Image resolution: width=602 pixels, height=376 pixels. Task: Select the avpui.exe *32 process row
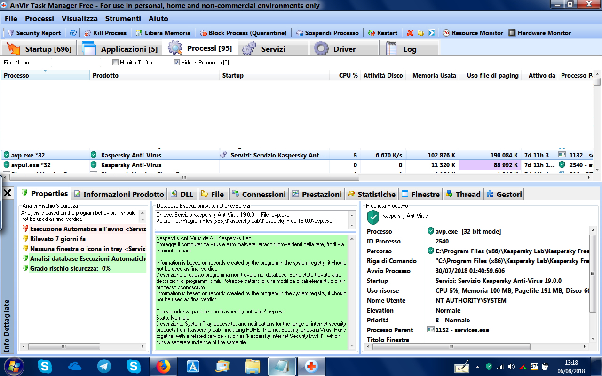(x=298, y=165)
